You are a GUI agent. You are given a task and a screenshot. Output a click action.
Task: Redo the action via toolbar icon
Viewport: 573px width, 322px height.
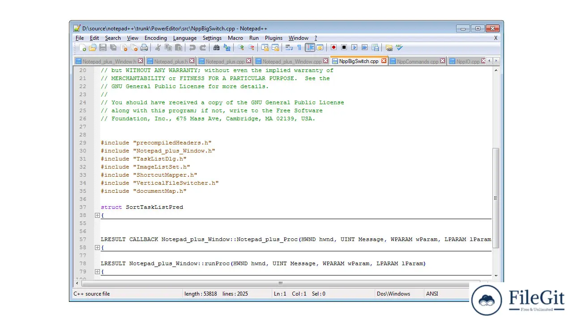[x=203, y=47]
